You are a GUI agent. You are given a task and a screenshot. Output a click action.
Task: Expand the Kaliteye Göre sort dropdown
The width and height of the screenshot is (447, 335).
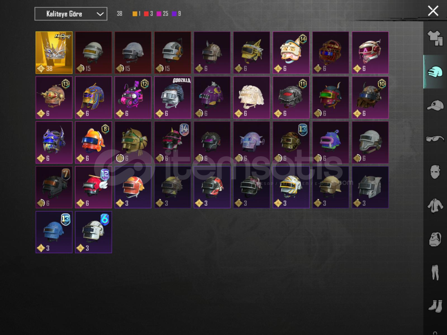[x=71, y=14]
